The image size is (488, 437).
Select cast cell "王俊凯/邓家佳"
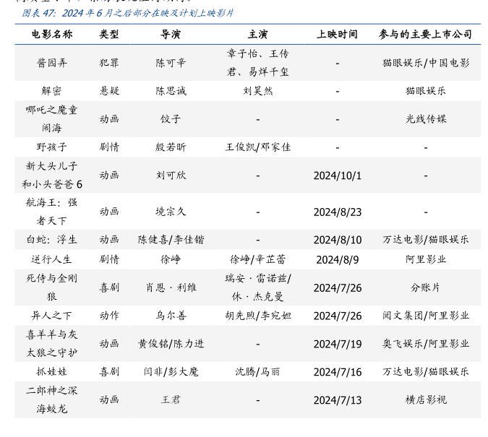[x=258, y=147]
